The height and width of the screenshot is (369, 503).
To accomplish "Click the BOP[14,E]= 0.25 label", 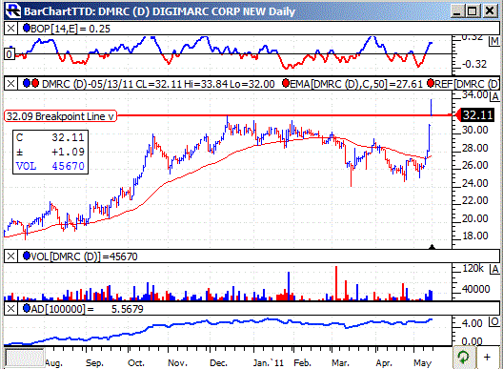I will tap(70, 29).
